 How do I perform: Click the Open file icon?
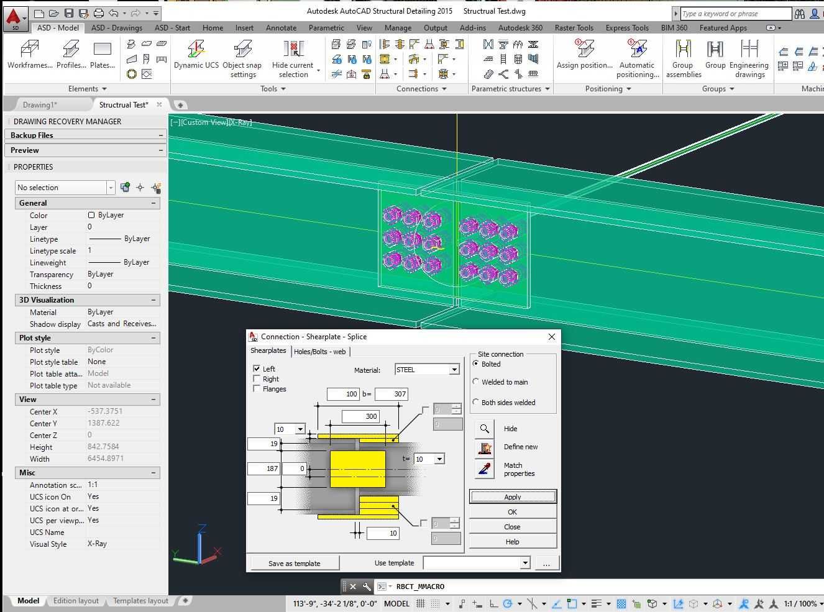pyautogui.click(x=54, y=12)
